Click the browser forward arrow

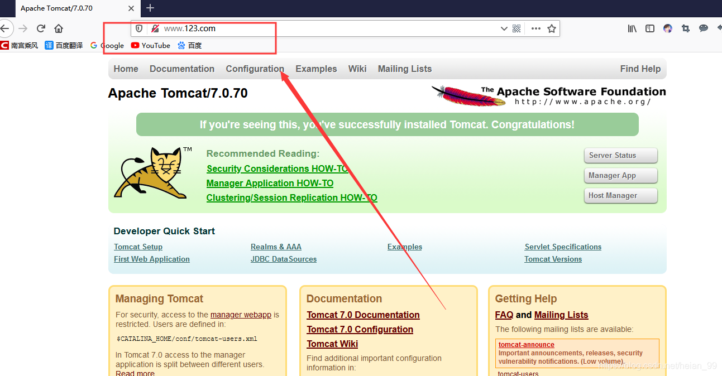23,28
